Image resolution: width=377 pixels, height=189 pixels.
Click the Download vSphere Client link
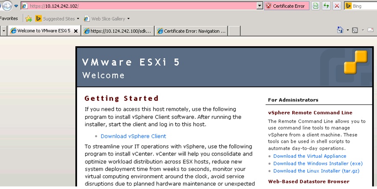(133, 136)
